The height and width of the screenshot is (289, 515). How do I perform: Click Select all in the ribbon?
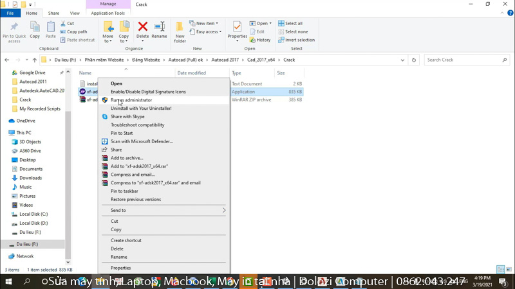(x=293, y=23)
